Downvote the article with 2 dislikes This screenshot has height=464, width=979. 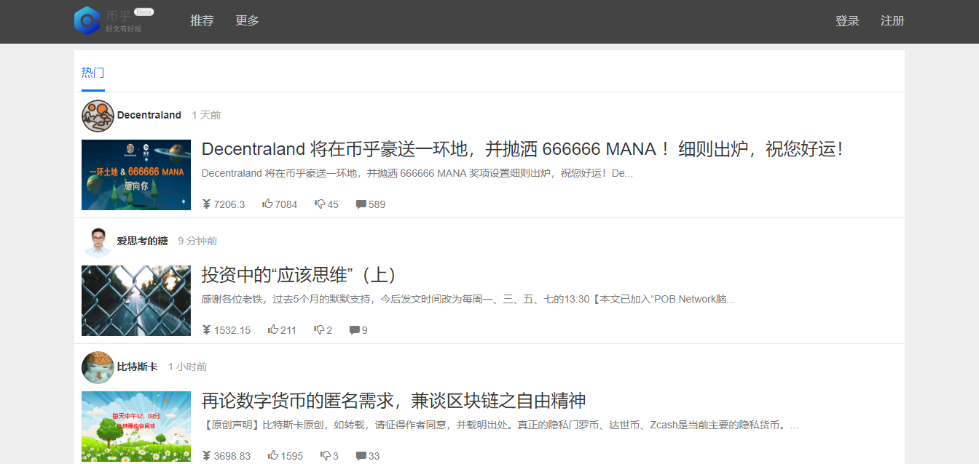click(x=319, y=330)
